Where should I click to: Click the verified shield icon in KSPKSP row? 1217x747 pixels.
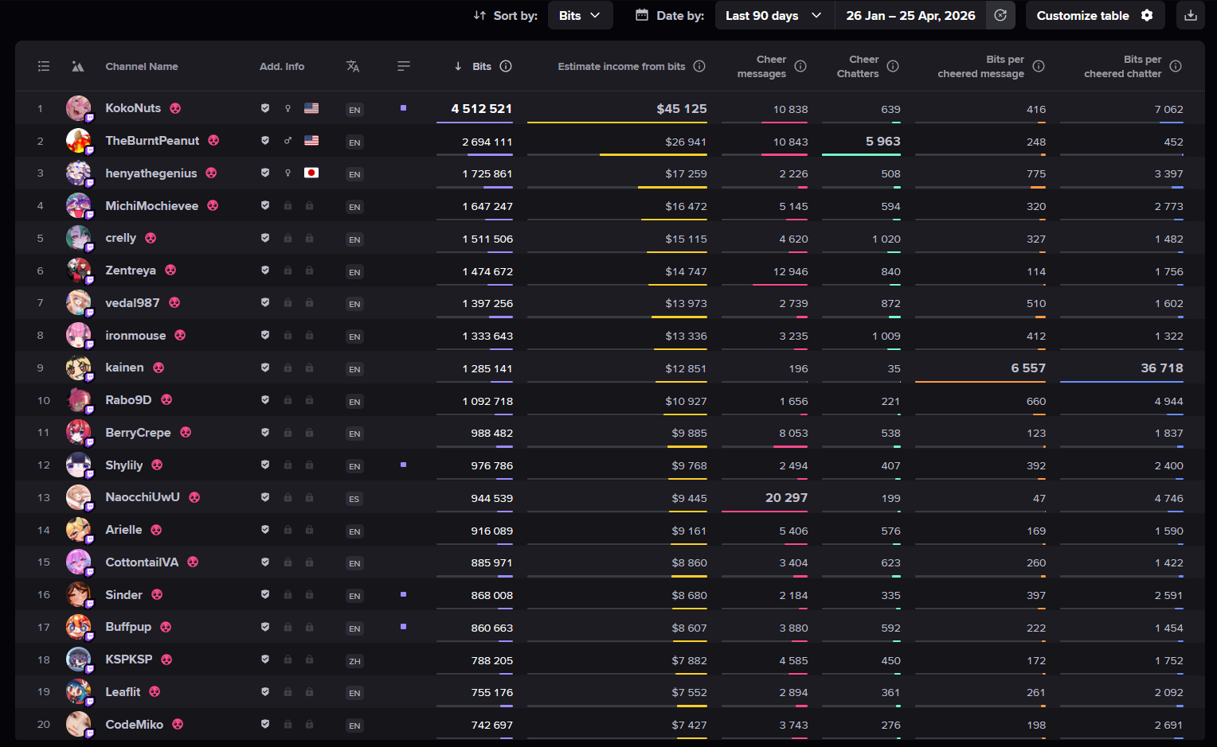click(x=265, y=659)
